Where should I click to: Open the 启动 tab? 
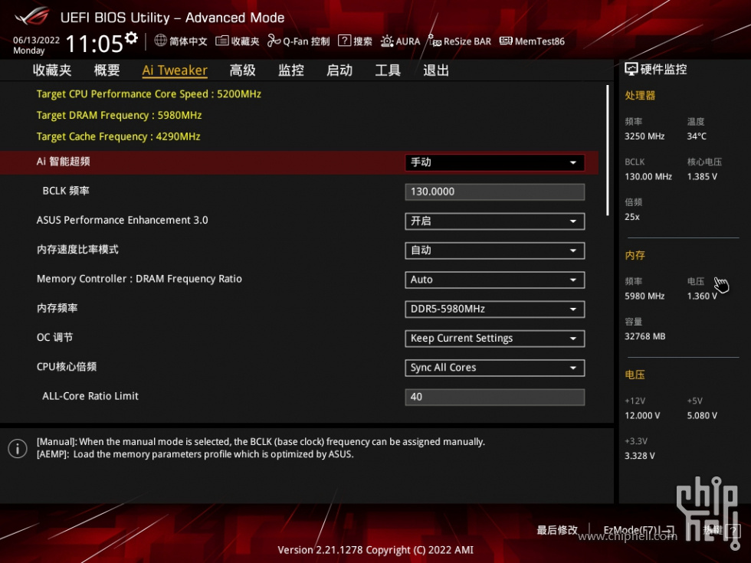pyautogui.click(x=339, y=70)
